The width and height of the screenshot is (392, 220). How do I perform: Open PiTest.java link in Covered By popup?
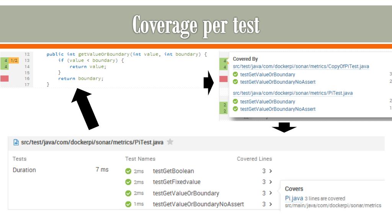292,93
